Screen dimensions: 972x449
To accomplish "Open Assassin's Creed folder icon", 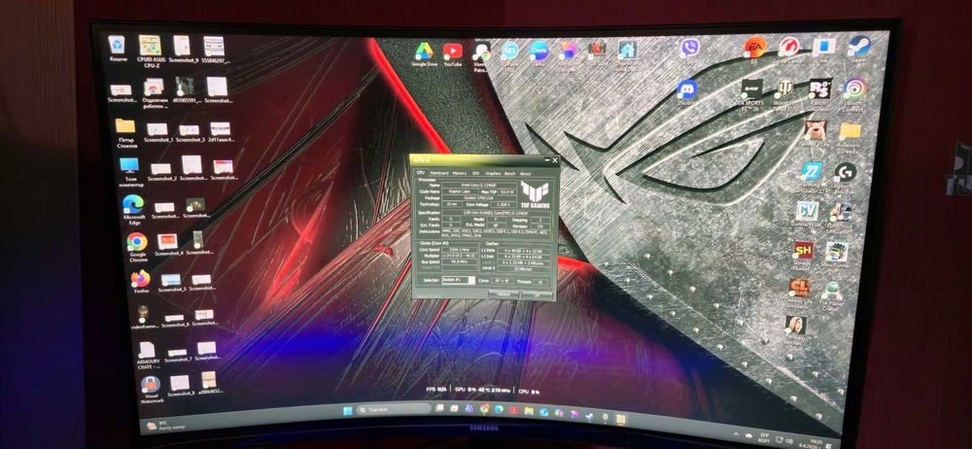I will click(850, 136).
